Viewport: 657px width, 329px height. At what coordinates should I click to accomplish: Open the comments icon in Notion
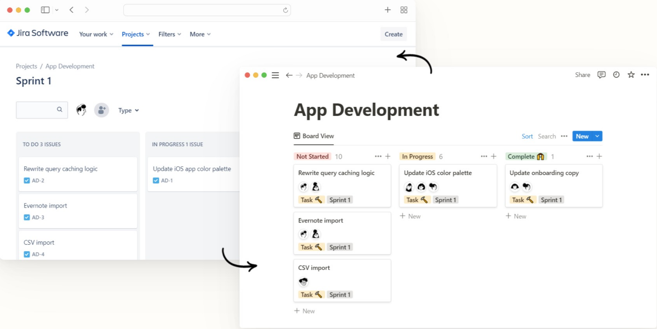pos(601,75)
